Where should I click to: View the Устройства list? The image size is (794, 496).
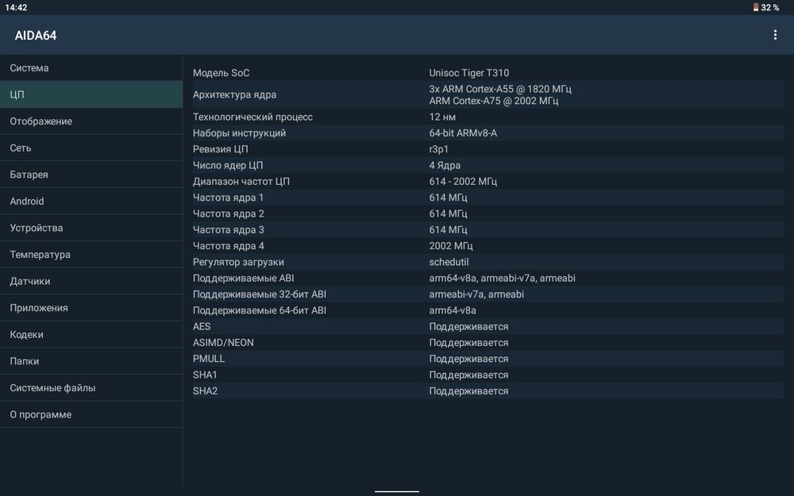tap(91, 228)
